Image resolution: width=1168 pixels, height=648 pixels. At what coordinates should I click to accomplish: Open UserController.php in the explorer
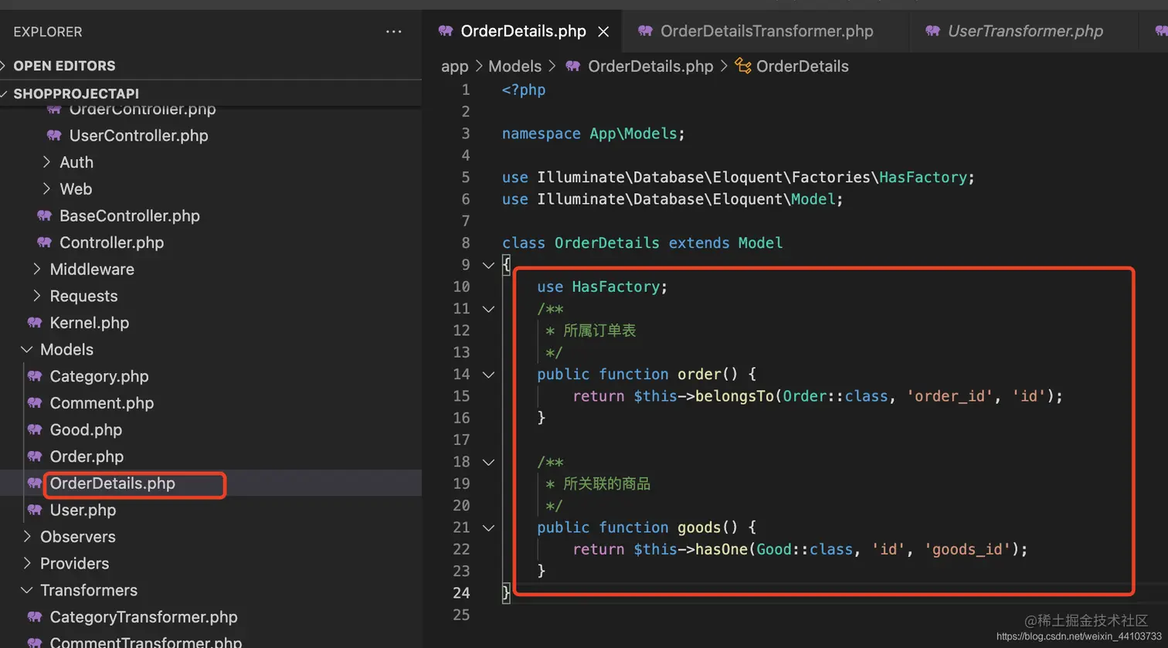point(138,136)
